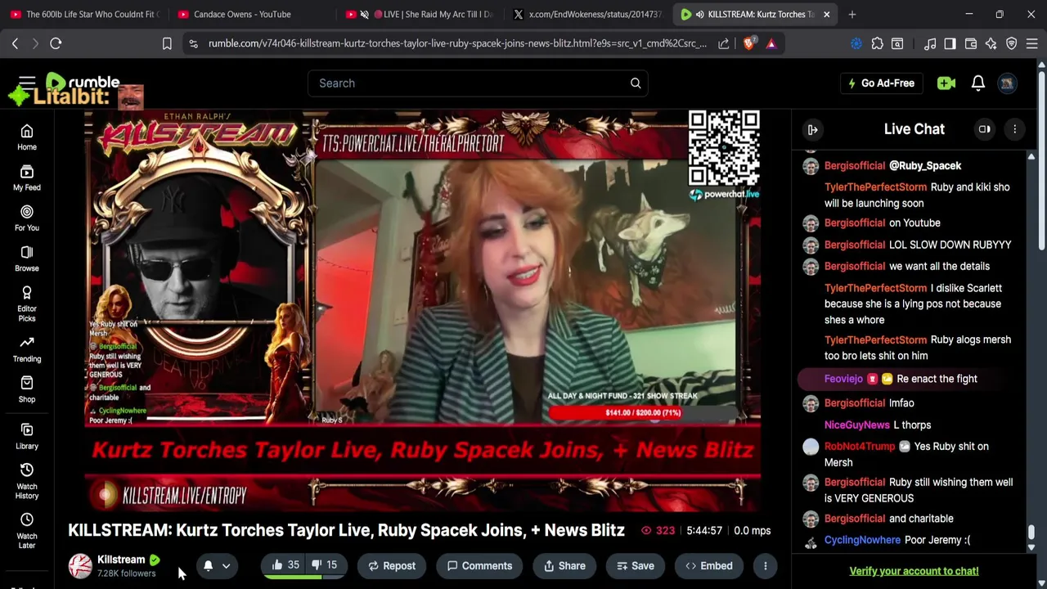Screen dimensions: 1047x589
Task: Open the media control music note icon
Action: click(x=930, y=43)
